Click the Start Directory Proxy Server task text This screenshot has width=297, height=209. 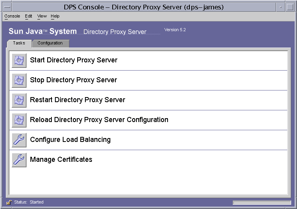point(74,60)
